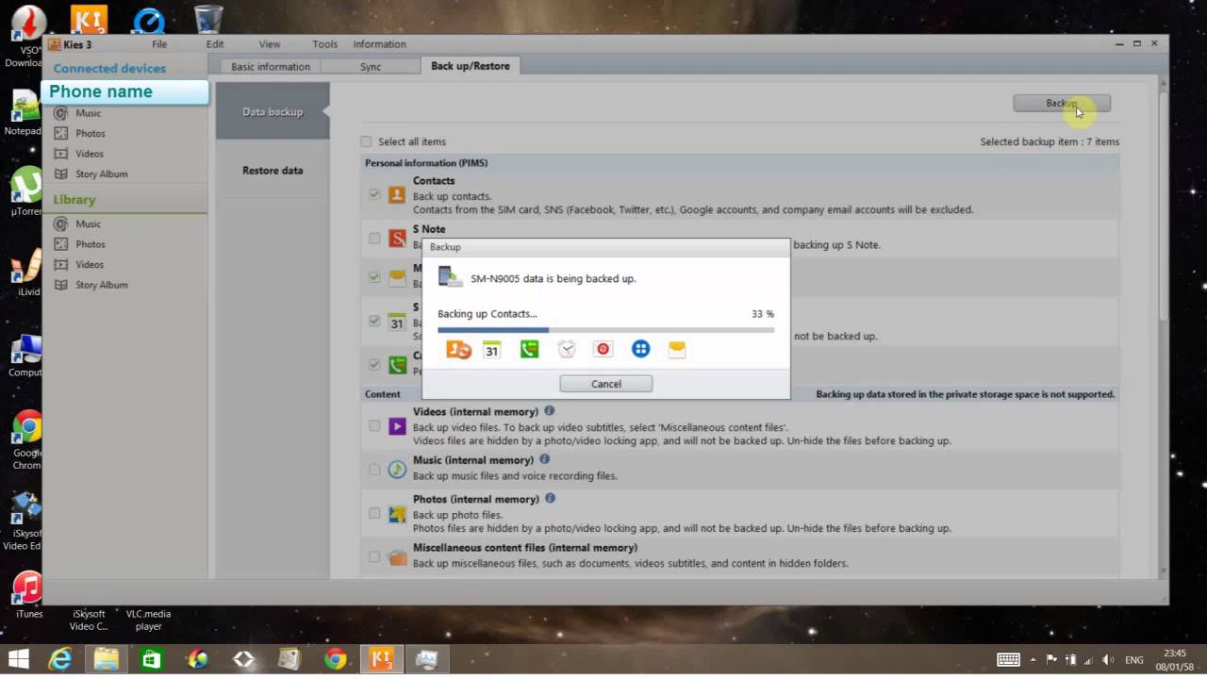Viewport: 1207px width, 679px height.
Task: Select the Back up/Restore tab
Action: 471,66
